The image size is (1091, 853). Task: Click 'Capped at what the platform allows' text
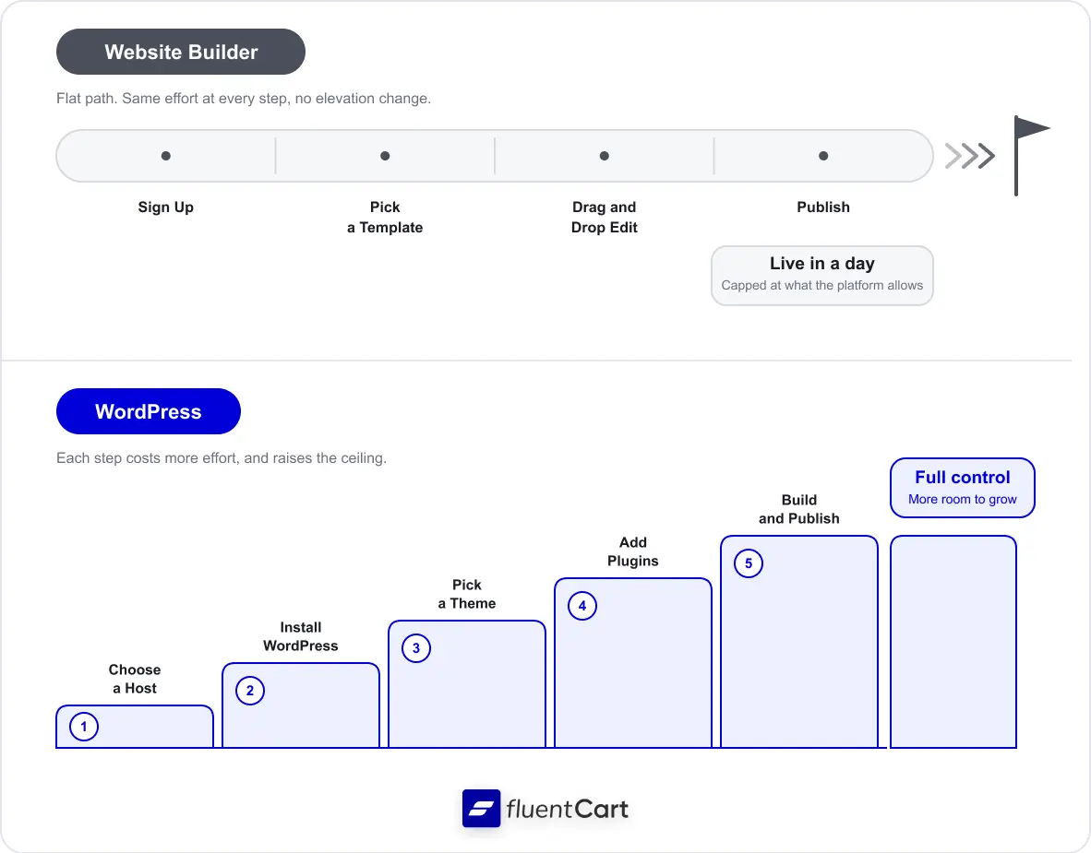click(821, 286)
